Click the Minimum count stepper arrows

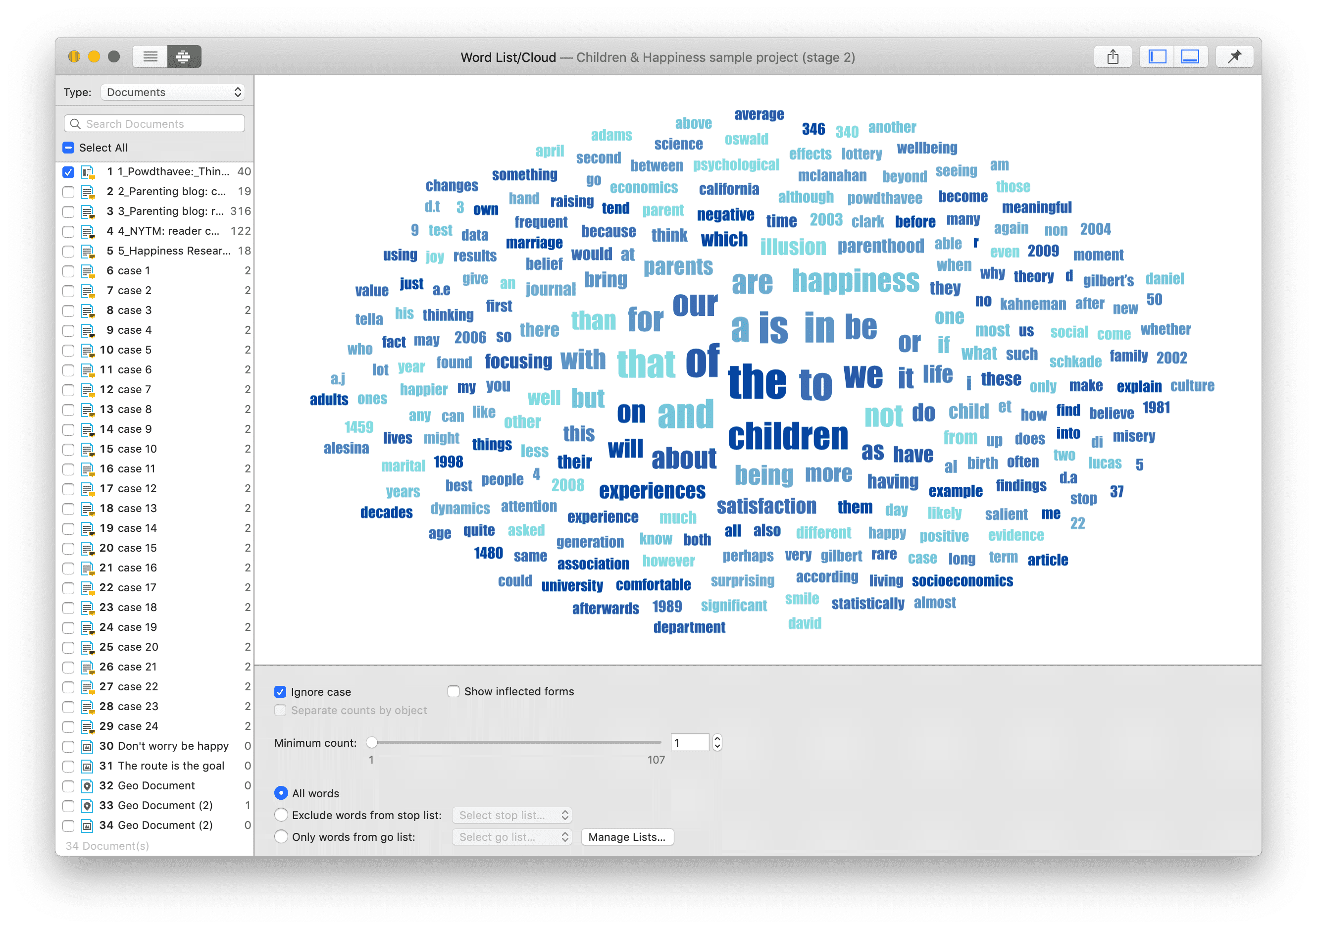tap(717, 743)
